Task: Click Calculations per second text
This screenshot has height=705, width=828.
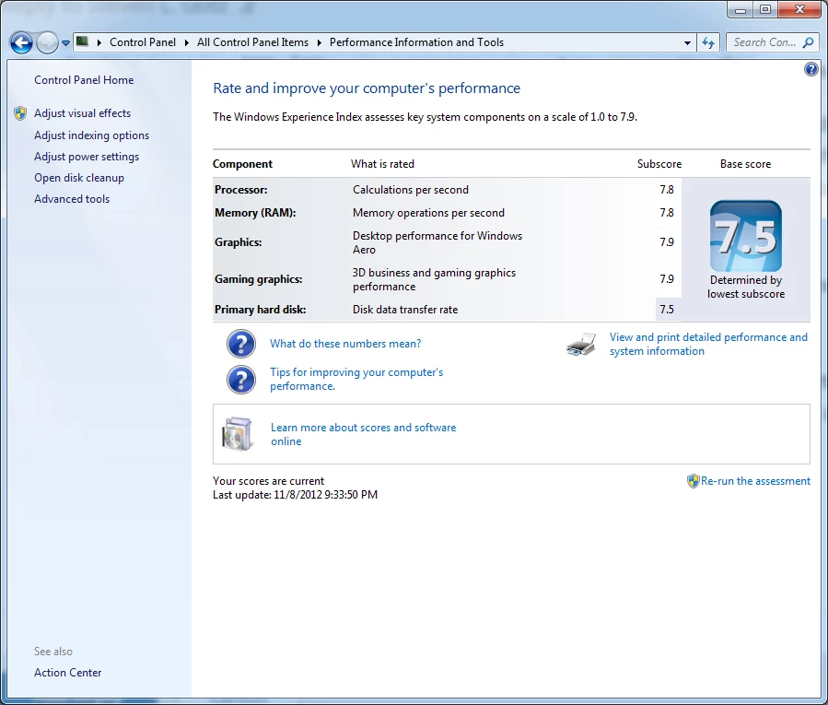Action: (x=410, y=190)
